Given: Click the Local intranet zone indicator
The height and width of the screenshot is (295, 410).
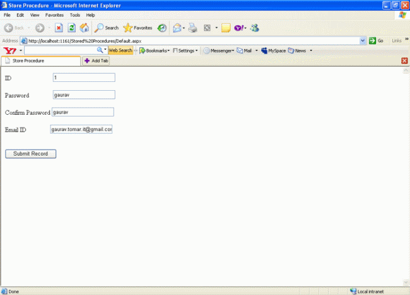Looking at the screenshot, I should (x=368, y=291).
